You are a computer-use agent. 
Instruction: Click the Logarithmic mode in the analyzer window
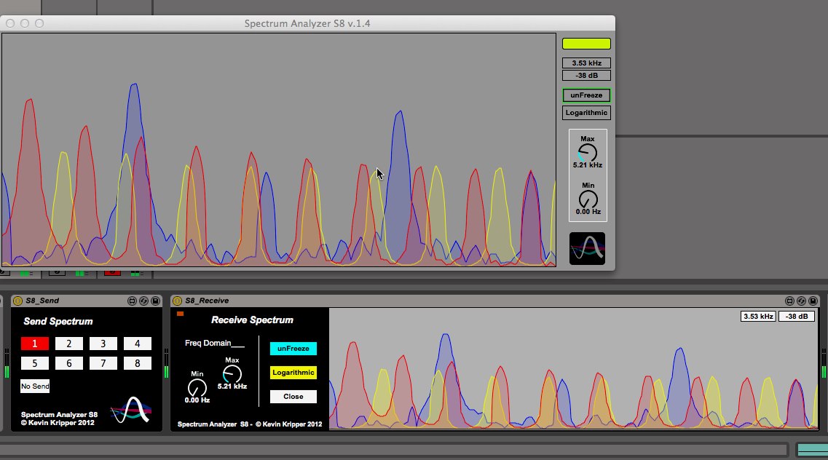586,112
